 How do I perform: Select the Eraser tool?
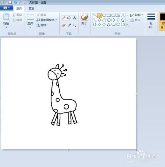[63, 25]
